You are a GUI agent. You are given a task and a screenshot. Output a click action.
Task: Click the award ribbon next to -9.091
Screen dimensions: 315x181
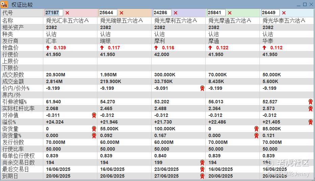pyautogui.click(x=202, y=88)
